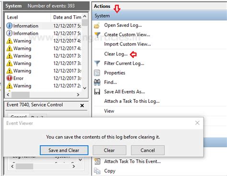Viewport: 227px width, 176px height.
Task: Choose the Copy action
Action: [x=110, y=171]
